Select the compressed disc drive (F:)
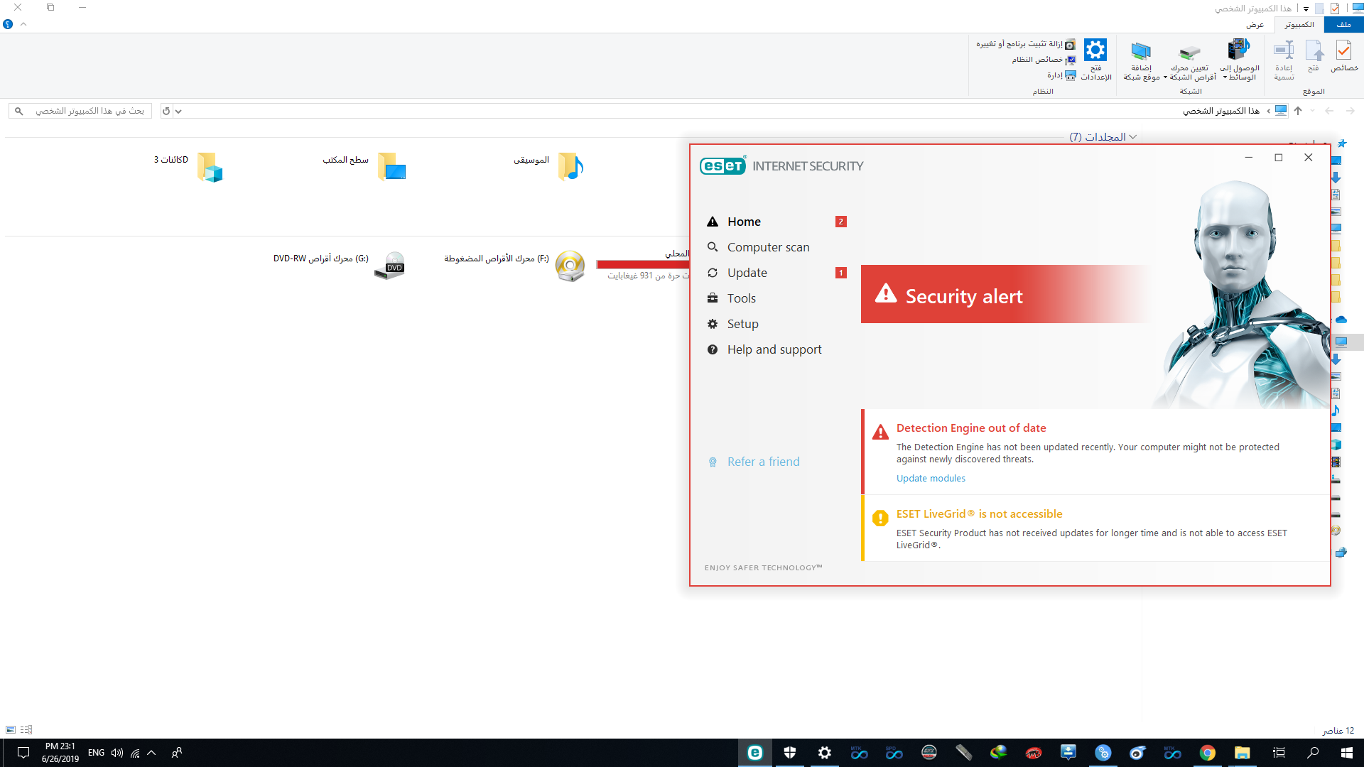Screen dimensions: 1364x767 (515, 266)
